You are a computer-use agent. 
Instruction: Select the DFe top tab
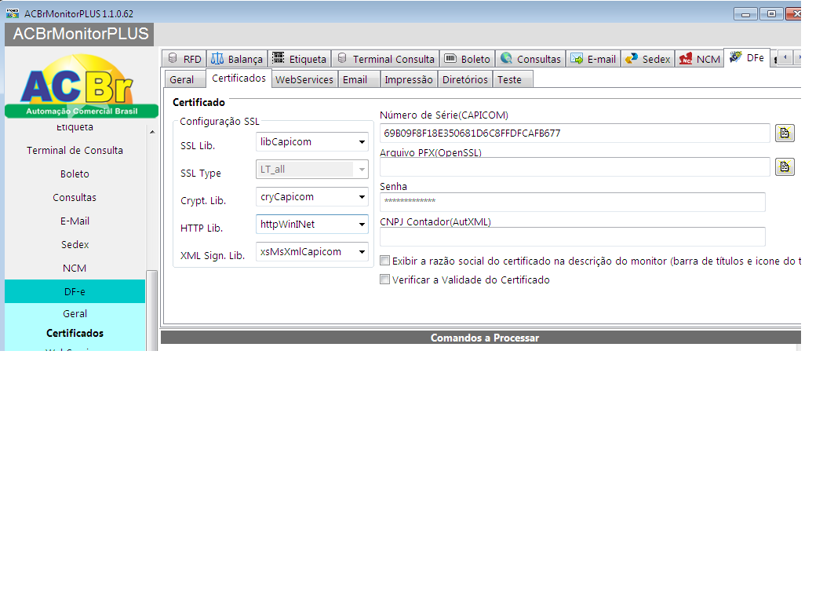click(x=747, y=57)
